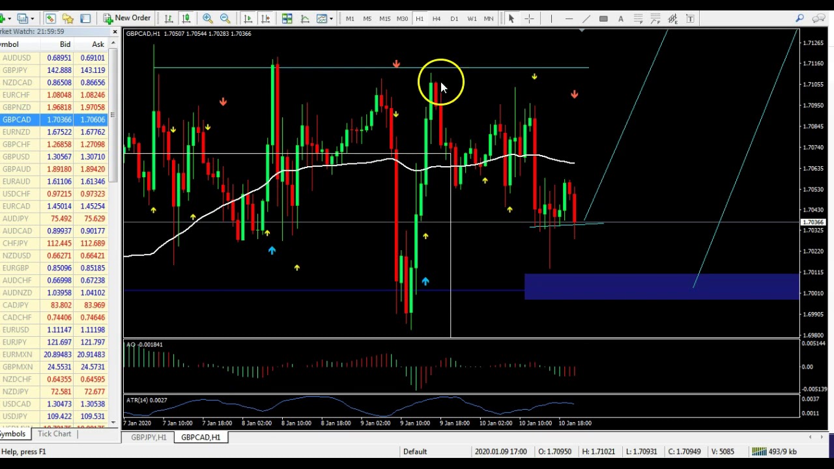Screen dimensions: 834x469
Task: Select EURMXN symbol row
Action: pos(53,355)
